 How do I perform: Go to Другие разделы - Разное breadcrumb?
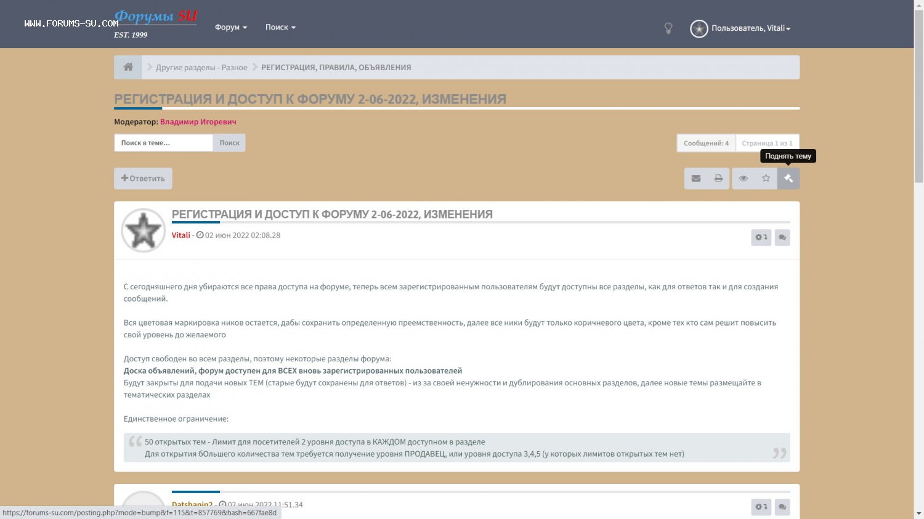pos(201,68)
